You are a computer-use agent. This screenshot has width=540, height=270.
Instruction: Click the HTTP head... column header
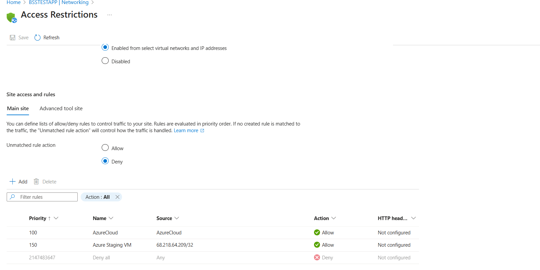point(393,218)
